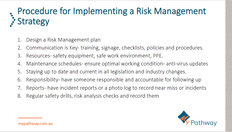This screenshot has height=132, width=232.
Task: Select the "Maintenance schedules" list item
Action: tap(117, 64)
